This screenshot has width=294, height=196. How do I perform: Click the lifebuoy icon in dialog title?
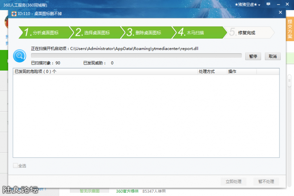14,14
